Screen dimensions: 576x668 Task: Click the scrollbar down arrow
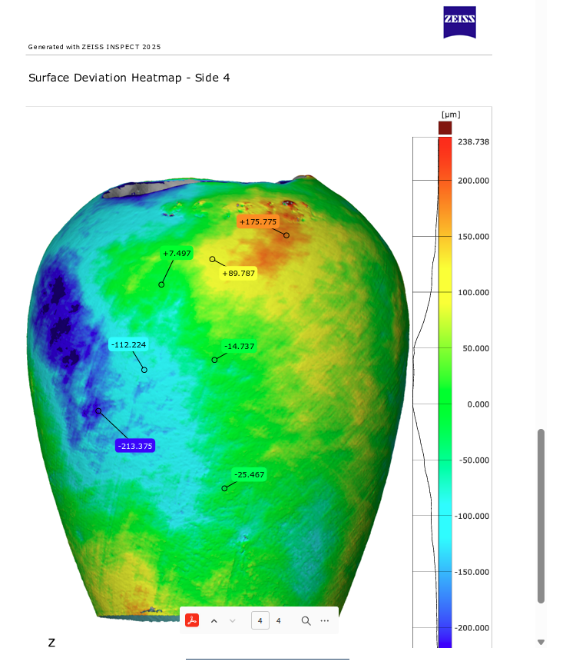point(541,642)
